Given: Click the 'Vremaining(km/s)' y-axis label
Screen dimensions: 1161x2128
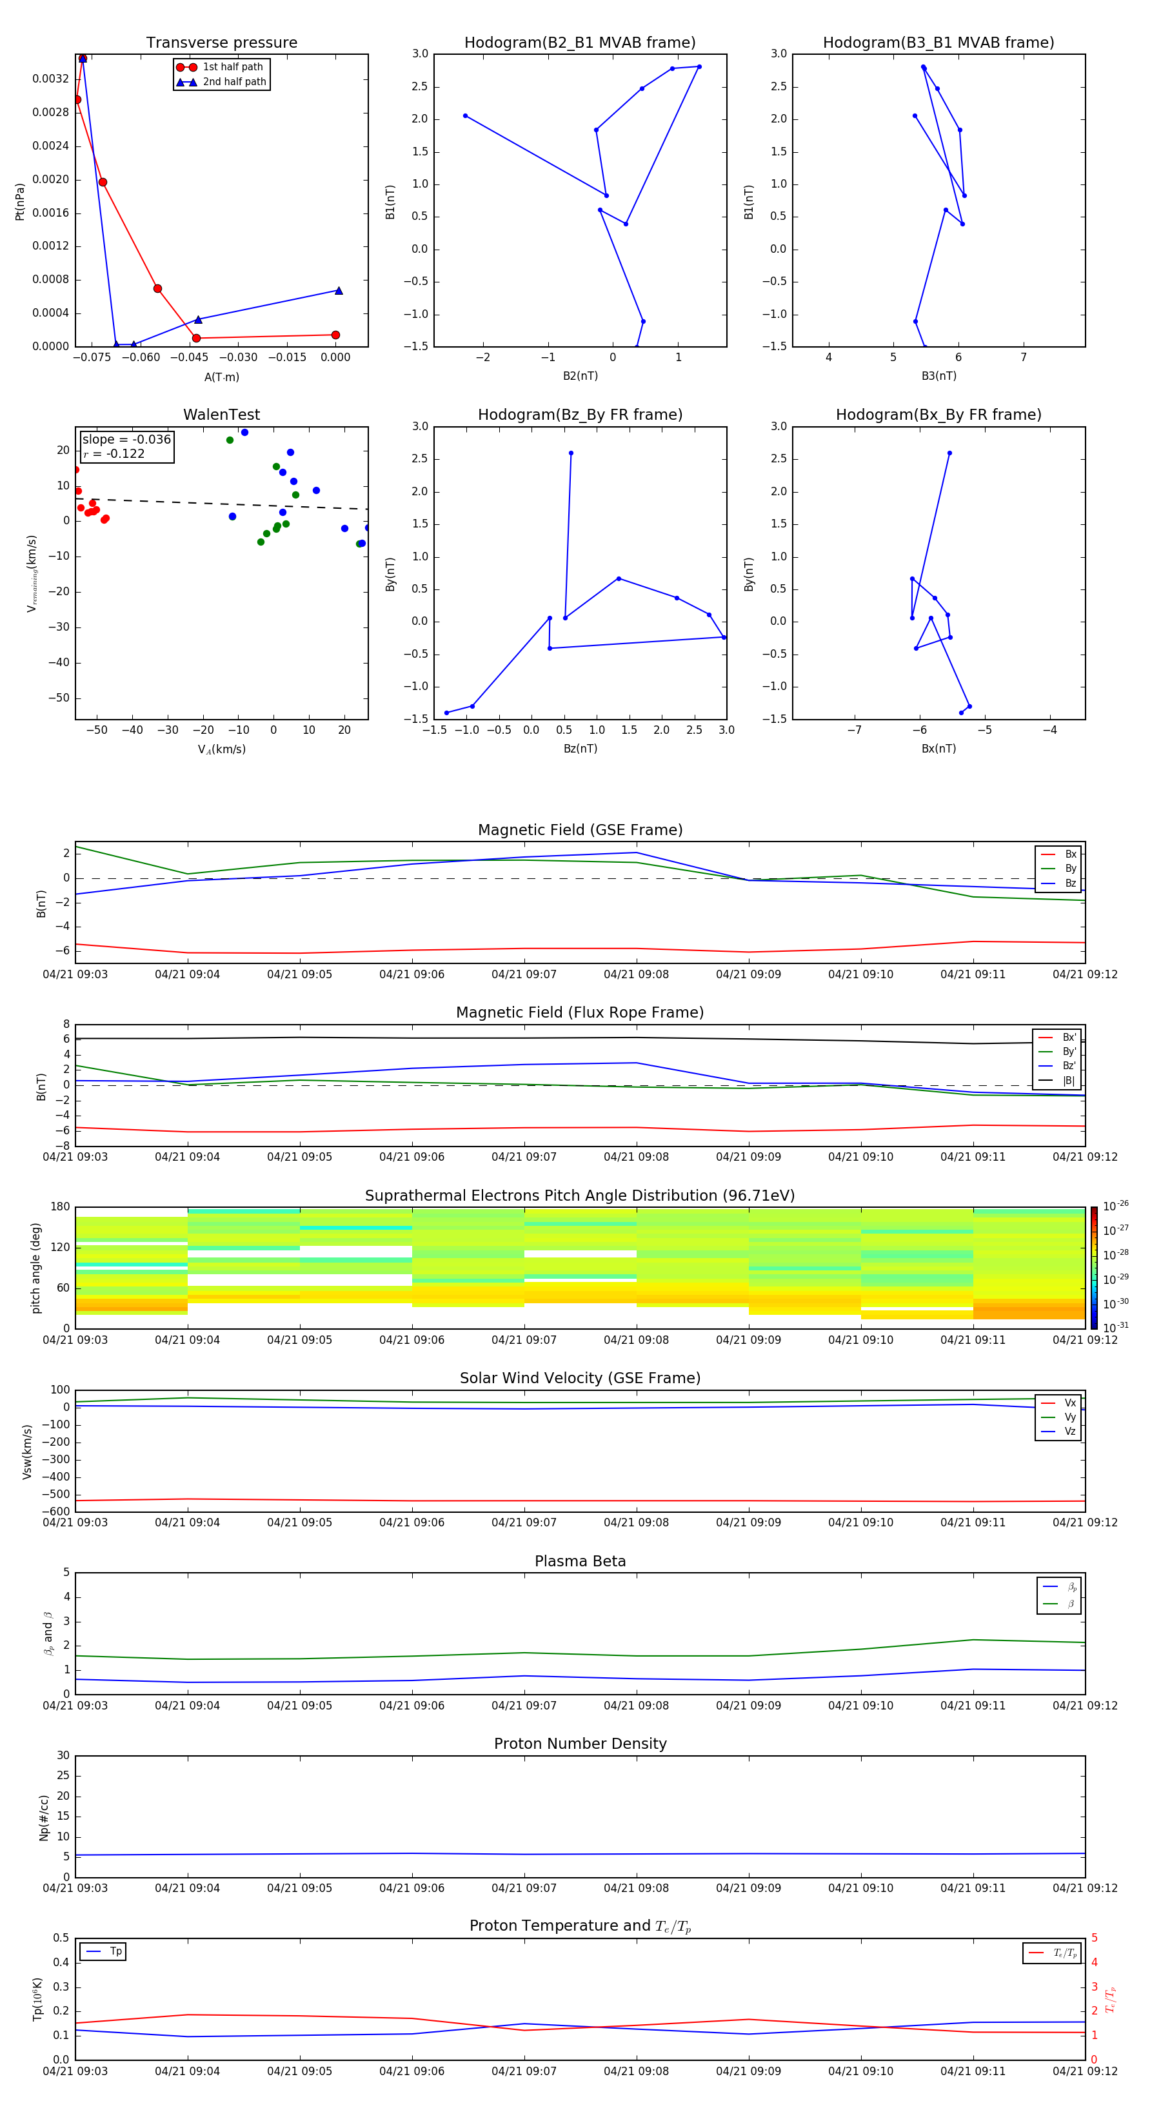Looking at the screenshot, I should click(x=32, y=573).
